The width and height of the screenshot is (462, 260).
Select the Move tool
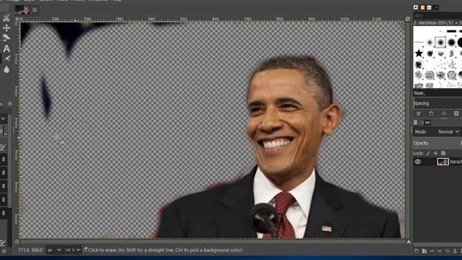[6, 28]
